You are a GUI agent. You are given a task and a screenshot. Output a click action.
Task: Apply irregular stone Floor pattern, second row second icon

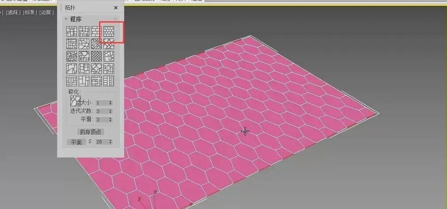[x=84, y=44]
